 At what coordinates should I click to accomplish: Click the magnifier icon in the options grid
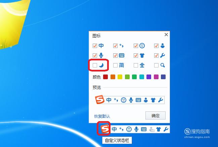(x=163, y=65)
